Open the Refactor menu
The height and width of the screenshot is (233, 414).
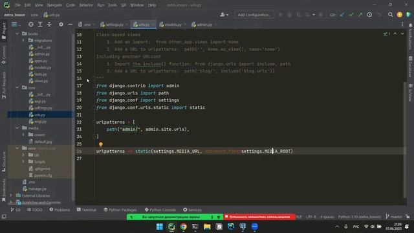[86, 5]
